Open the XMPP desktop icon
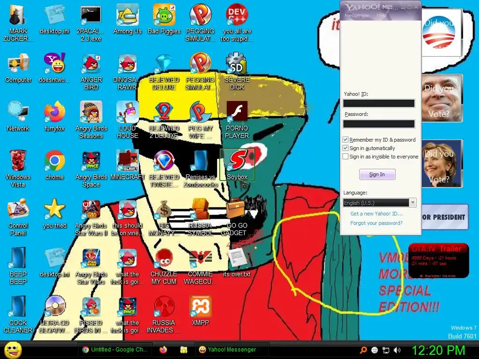This screenshot has height=359, width=479. pos(200,310)
